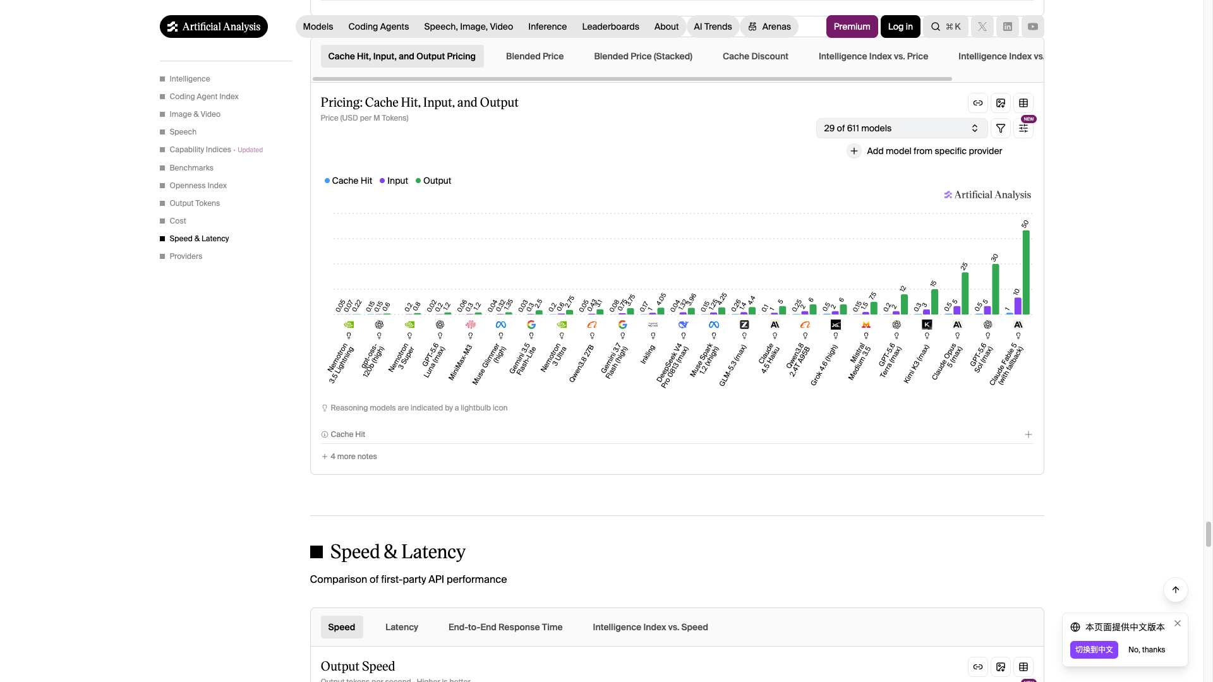Go to Artificial Analysis home logo
Viewport: 1213px width, 682px height.
point(214,27)
